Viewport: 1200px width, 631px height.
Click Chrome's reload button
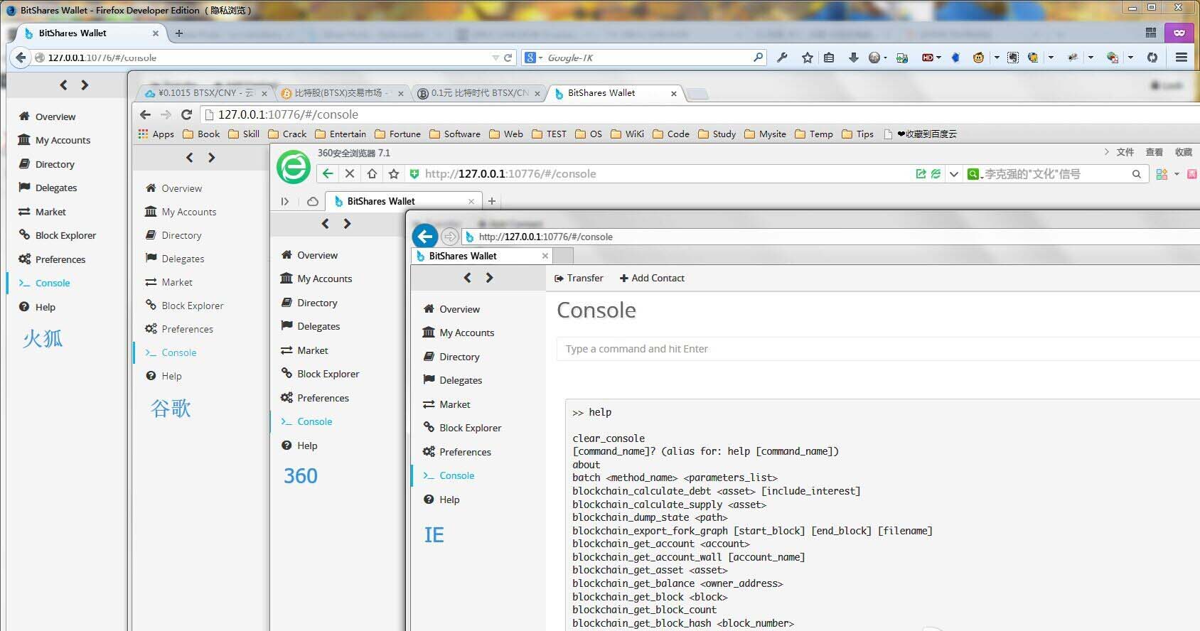click(186, 114)
